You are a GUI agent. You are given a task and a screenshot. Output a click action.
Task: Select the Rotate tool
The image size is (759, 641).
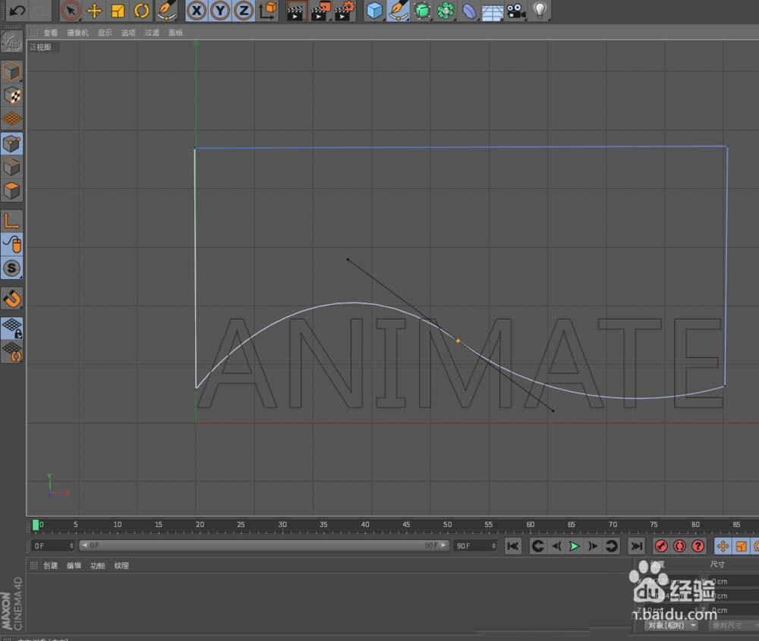(143, 11)
